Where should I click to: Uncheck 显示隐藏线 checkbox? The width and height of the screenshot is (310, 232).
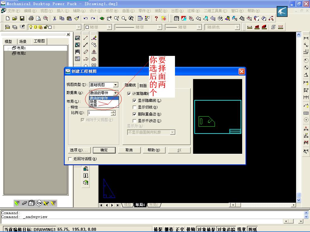tap(134, 101)
